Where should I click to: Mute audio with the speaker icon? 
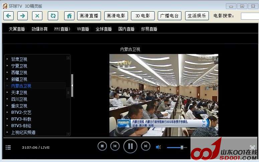[x=158, y=147]
